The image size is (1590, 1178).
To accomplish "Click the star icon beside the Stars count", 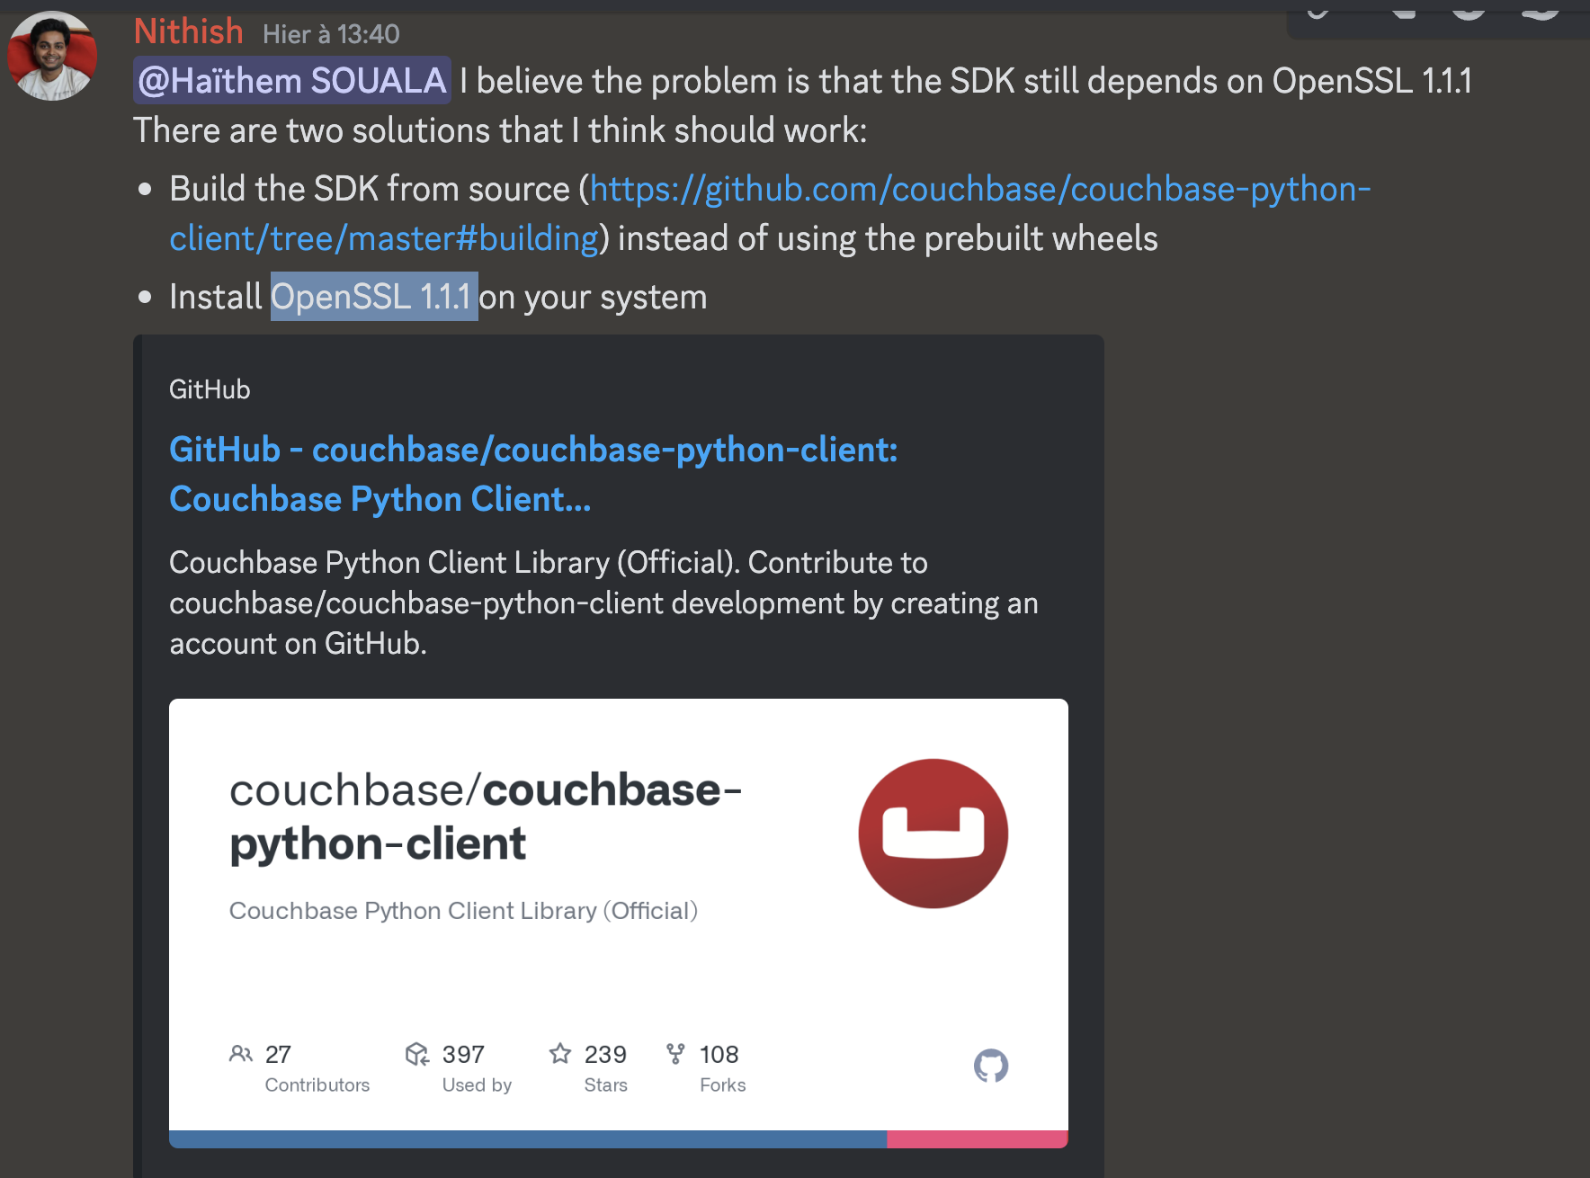I will [561, 1053].
